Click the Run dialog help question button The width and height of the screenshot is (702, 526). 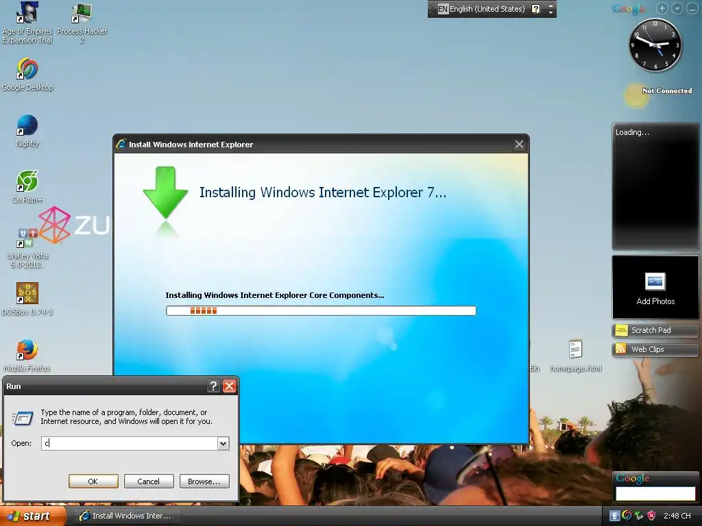pyautogui.click(x=214, y=386)
